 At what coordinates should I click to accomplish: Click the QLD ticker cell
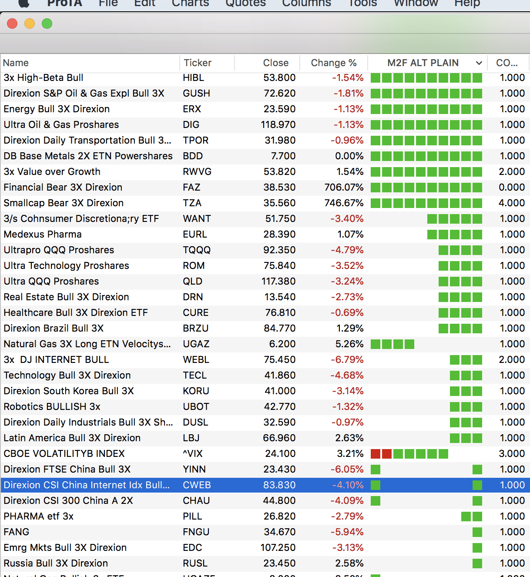point(192,281)
